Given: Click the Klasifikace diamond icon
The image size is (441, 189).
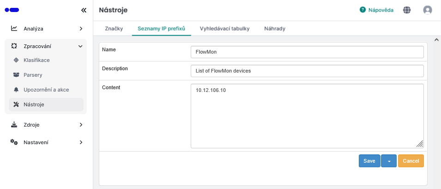Looking at the screenshot, I should 16,60.
